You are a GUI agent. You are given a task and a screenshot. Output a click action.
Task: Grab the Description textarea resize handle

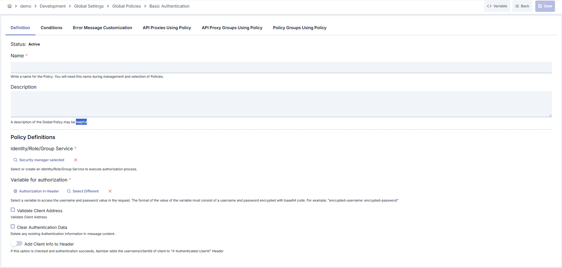(550, 115)
